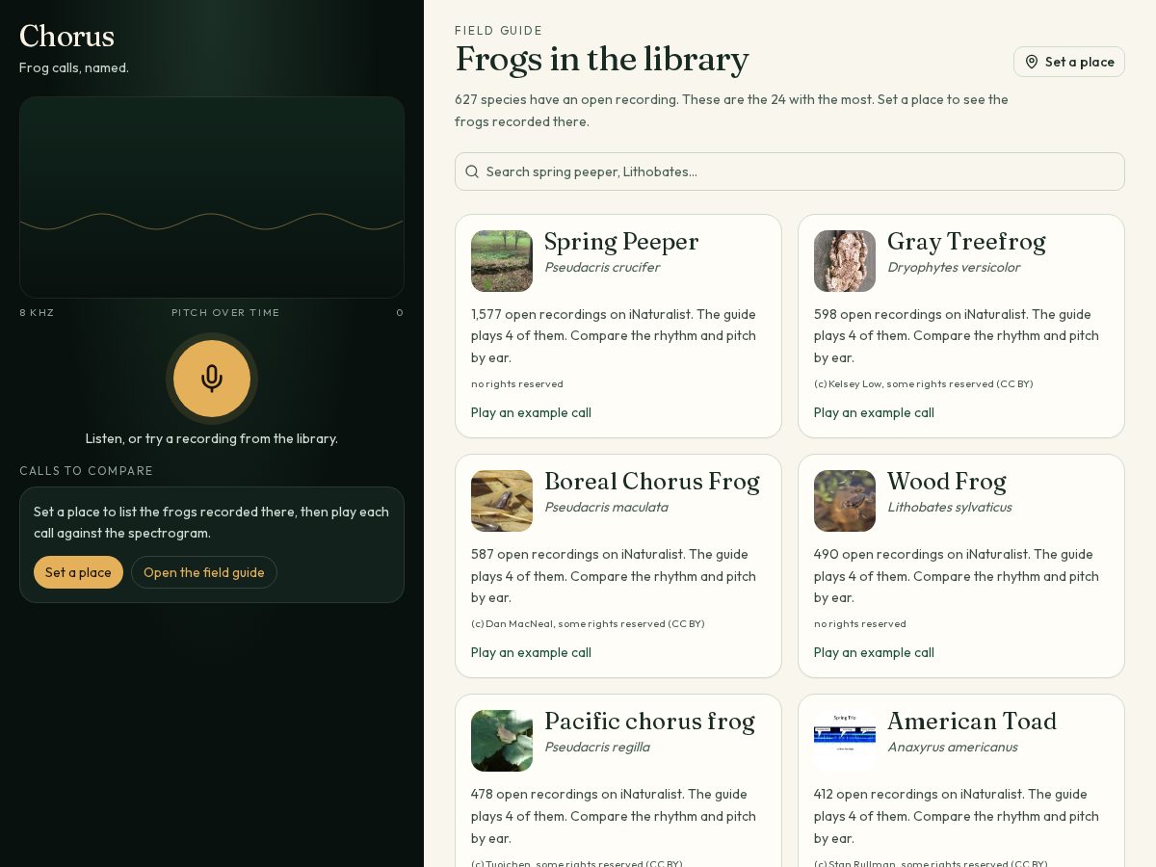Open the Boreal Chorus Frog photo thumbnail

pyautogui.click(x=502, y=501)
